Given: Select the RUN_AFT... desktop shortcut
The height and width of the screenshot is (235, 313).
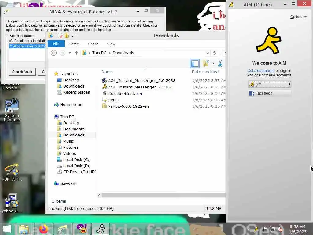Looking at the screenshot, I should click(12, 173).
